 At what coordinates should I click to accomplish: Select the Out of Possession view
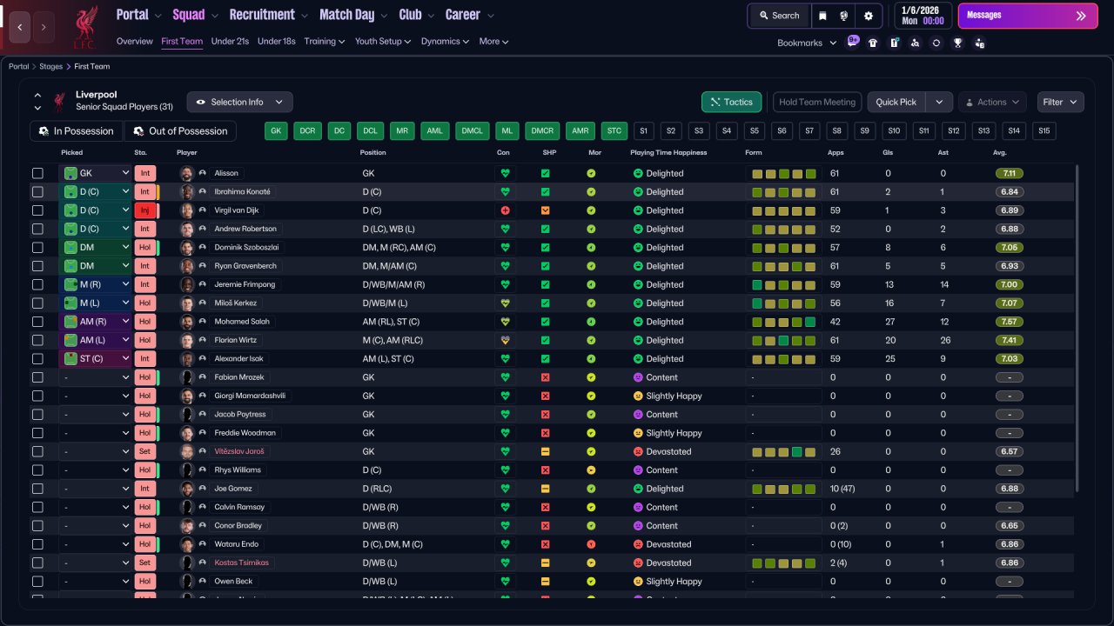(x=180, y=130)
